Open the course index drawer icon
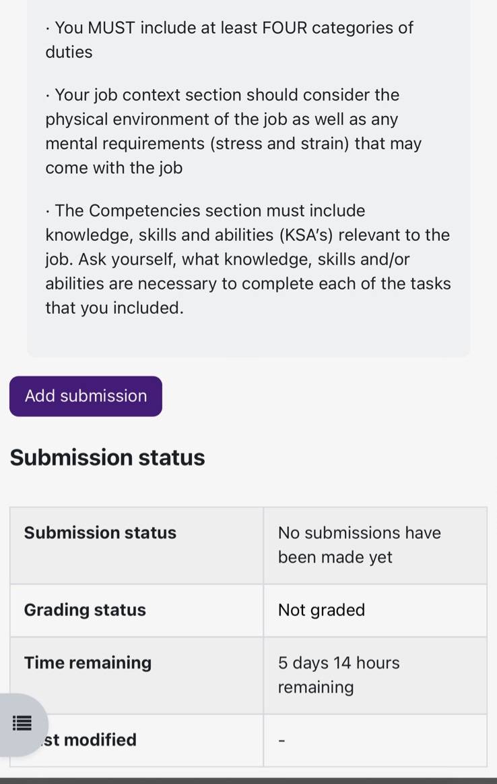Screen dimensions: 497x784 [x=22, y=723]
